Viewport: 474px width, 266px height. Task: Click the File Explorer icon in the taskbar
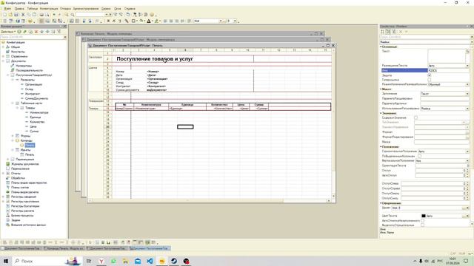(125, 261)
